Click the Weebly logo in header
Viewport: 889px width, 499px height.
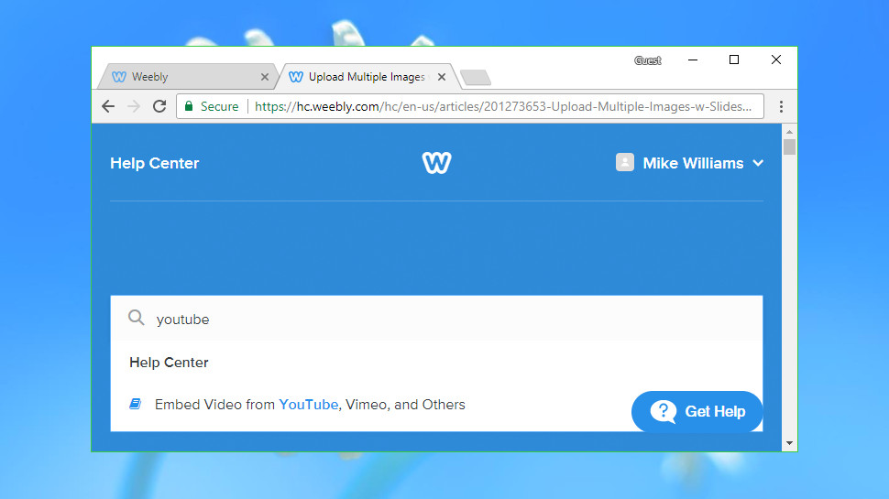pos(436,163)
